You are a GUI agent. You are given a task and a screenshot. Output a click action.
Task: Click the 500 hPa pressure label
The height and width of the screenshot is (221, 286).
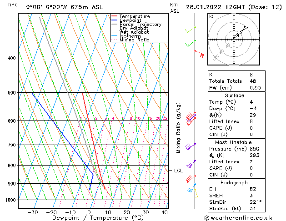12,93
